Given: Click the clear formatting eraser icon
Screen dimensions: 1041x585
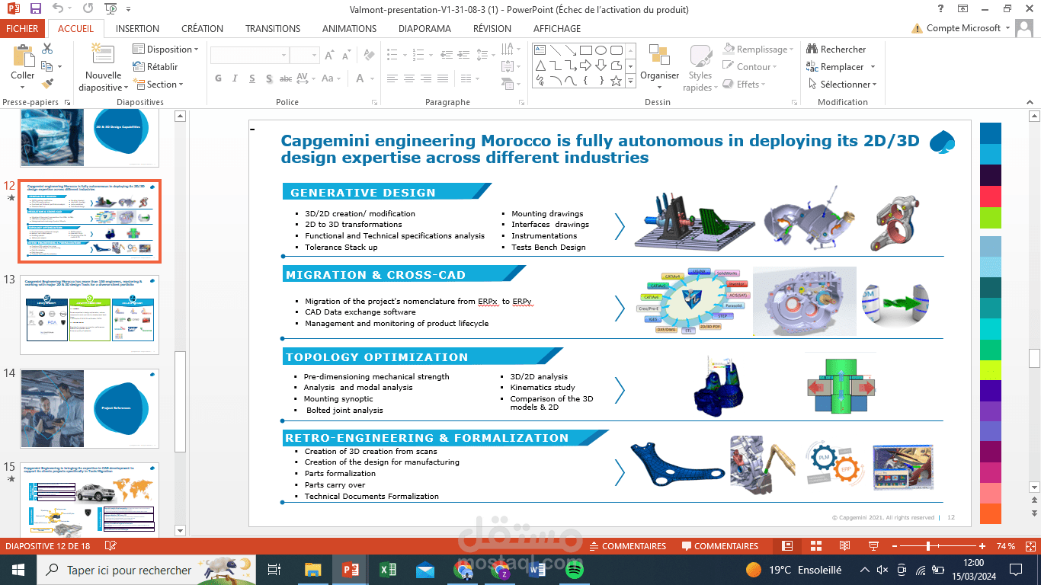Looking at the screenshot, I should click(368, 56).
